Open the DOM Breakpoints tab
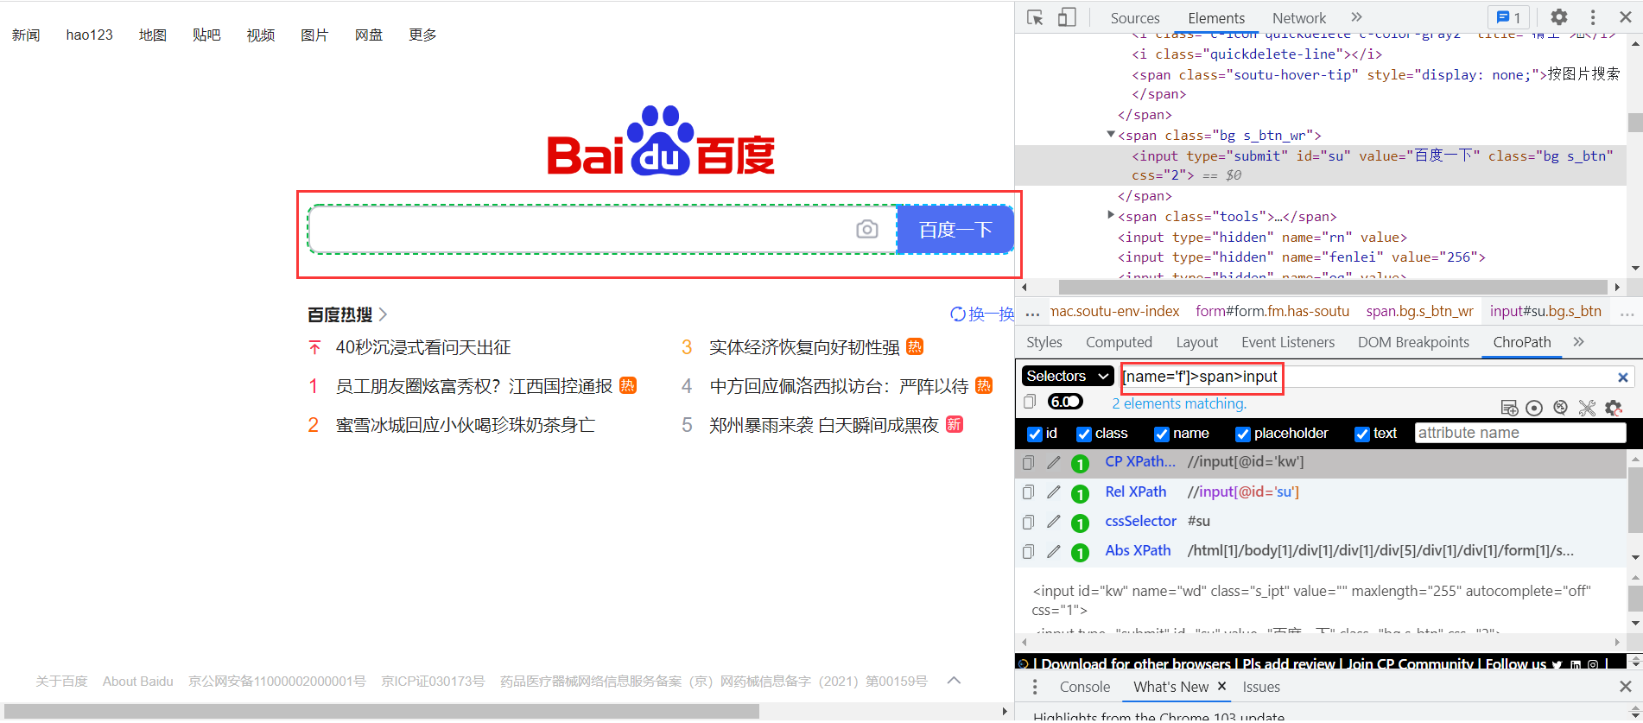This screenshot has width=1643, height=723. click(1413, 342)
